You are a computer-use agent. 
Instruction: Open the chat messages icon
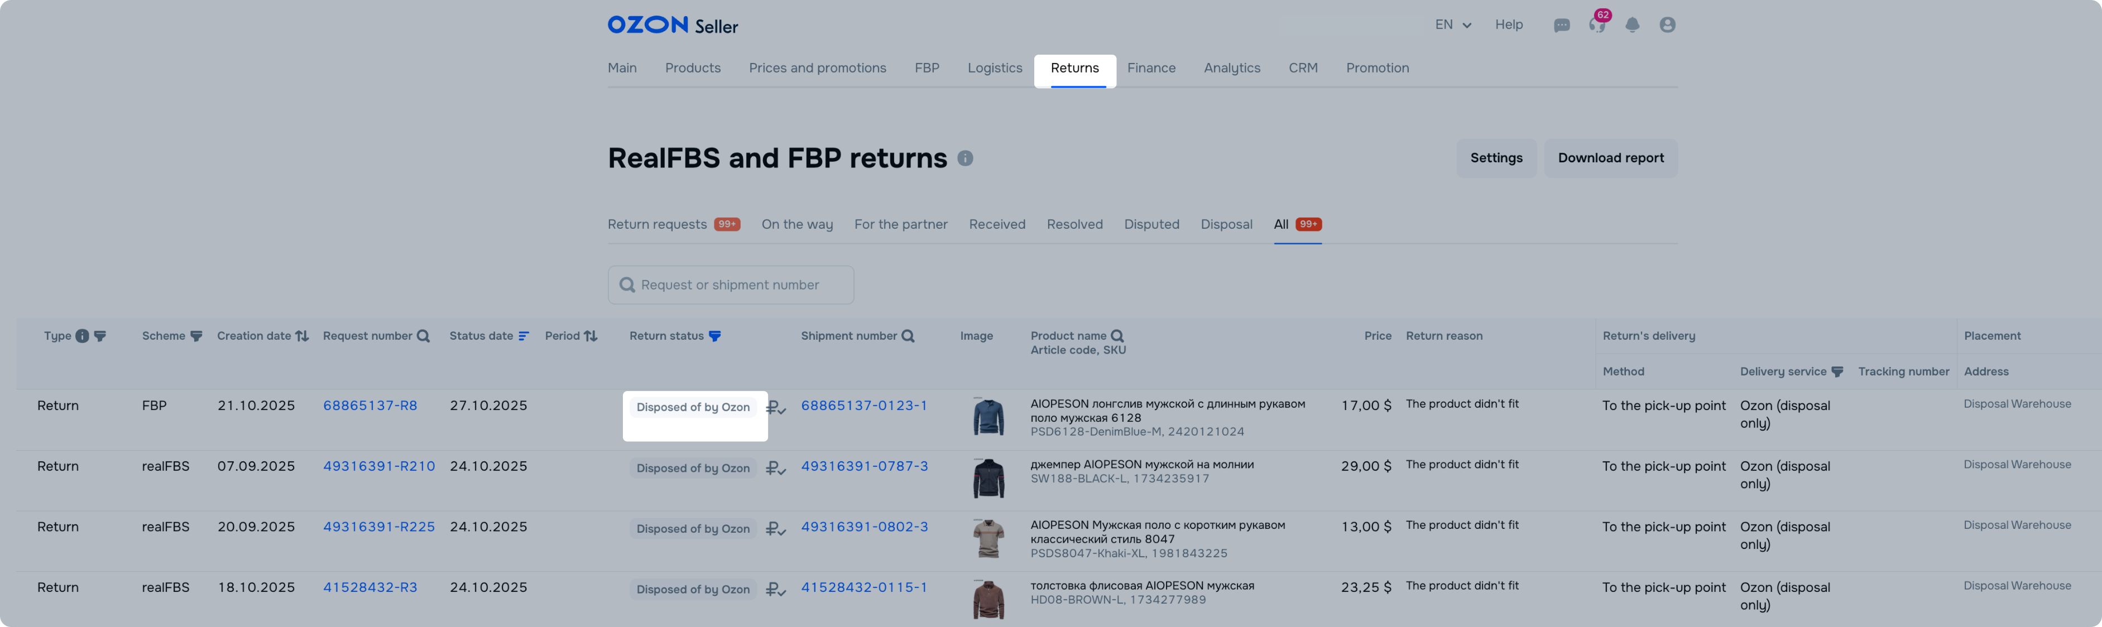point(1562,25)
